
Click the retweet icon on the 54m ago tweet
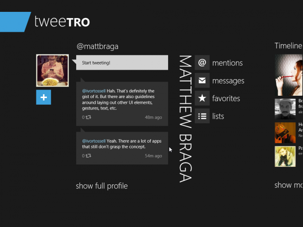click(89, 155)
